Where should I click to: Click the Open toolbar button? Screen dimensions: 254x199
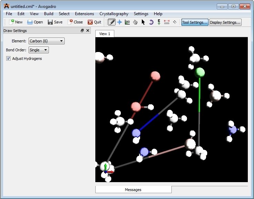coord(35,22)
